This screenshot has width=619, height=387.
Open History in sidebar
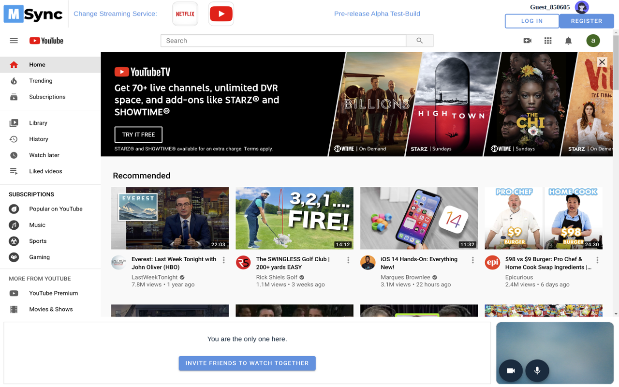point(50,139)
